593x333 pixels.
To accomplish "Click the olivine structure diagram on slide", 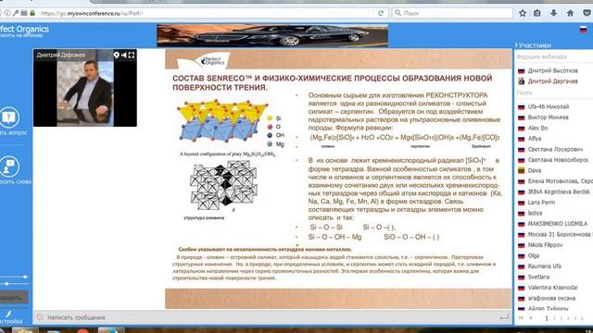I will pyautogui.click(x=224, y=185).
